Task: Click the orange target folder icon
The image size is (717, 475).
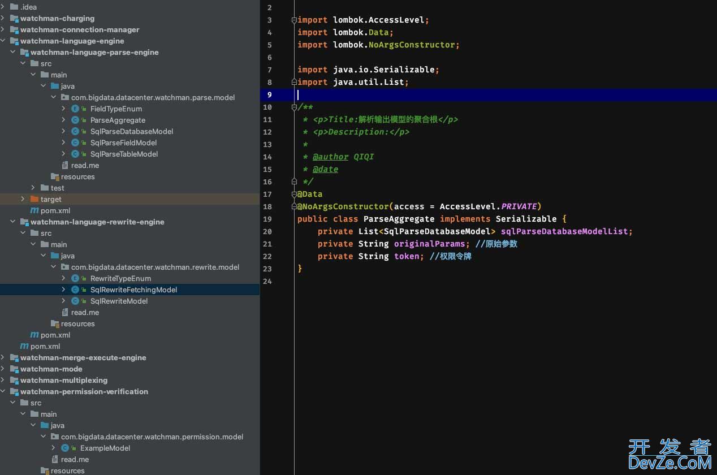Action: (x=34, y=199)
